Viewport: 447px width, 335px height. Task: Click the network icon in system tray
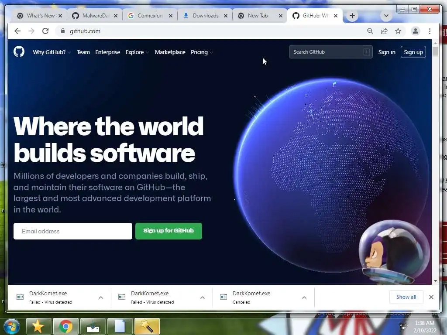coord(403,326)
